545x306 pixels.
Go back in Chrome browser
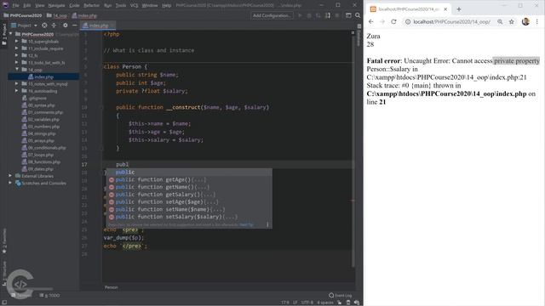point(371,21)
